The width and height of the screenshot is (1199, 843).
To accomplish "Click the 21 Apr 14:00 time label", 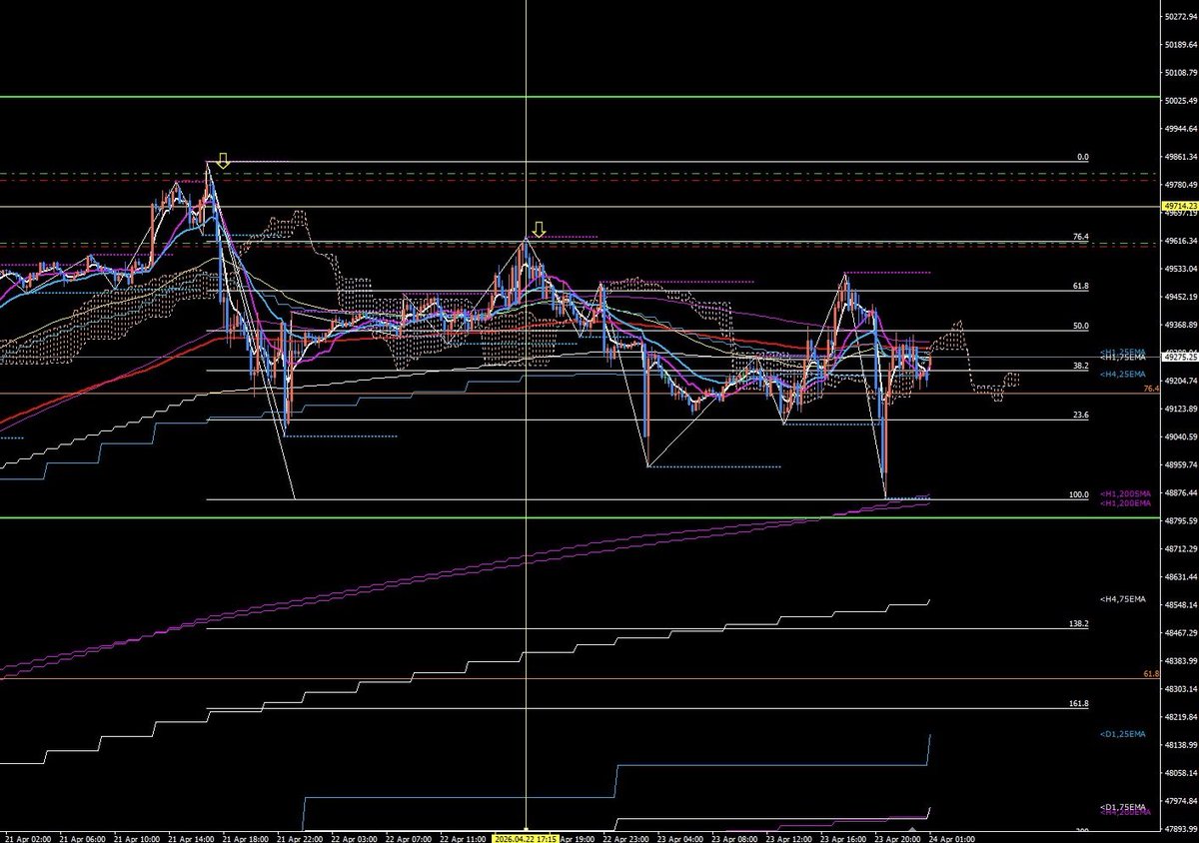I will pyautogui.click(x=190, y=838).
